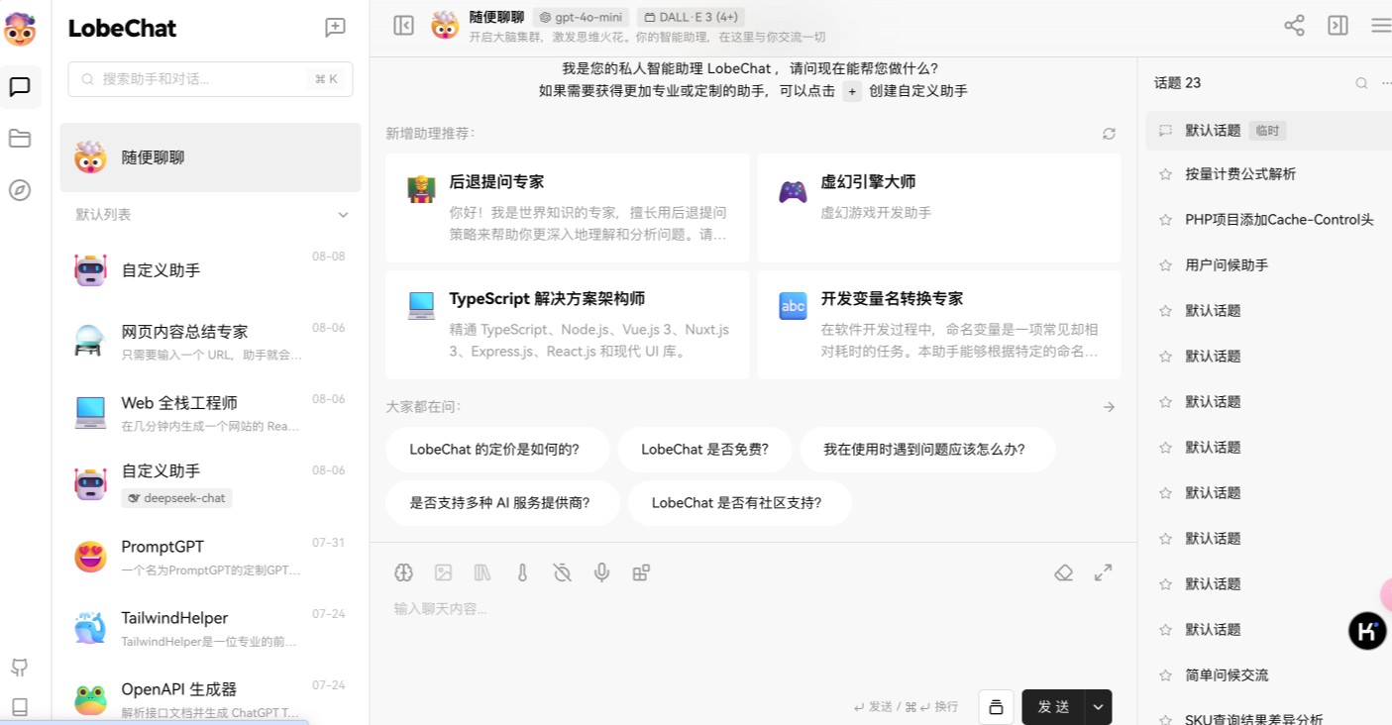Open the hamburger menu in header
The width and height of the screenshot is (1392, 725).
pos(1380,26)
